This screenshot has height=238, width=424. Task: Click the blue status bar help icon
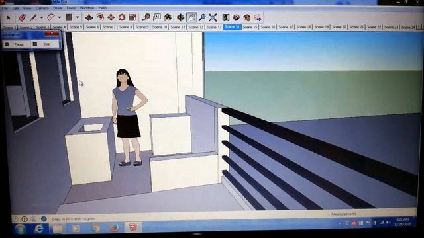click(44, 219)
